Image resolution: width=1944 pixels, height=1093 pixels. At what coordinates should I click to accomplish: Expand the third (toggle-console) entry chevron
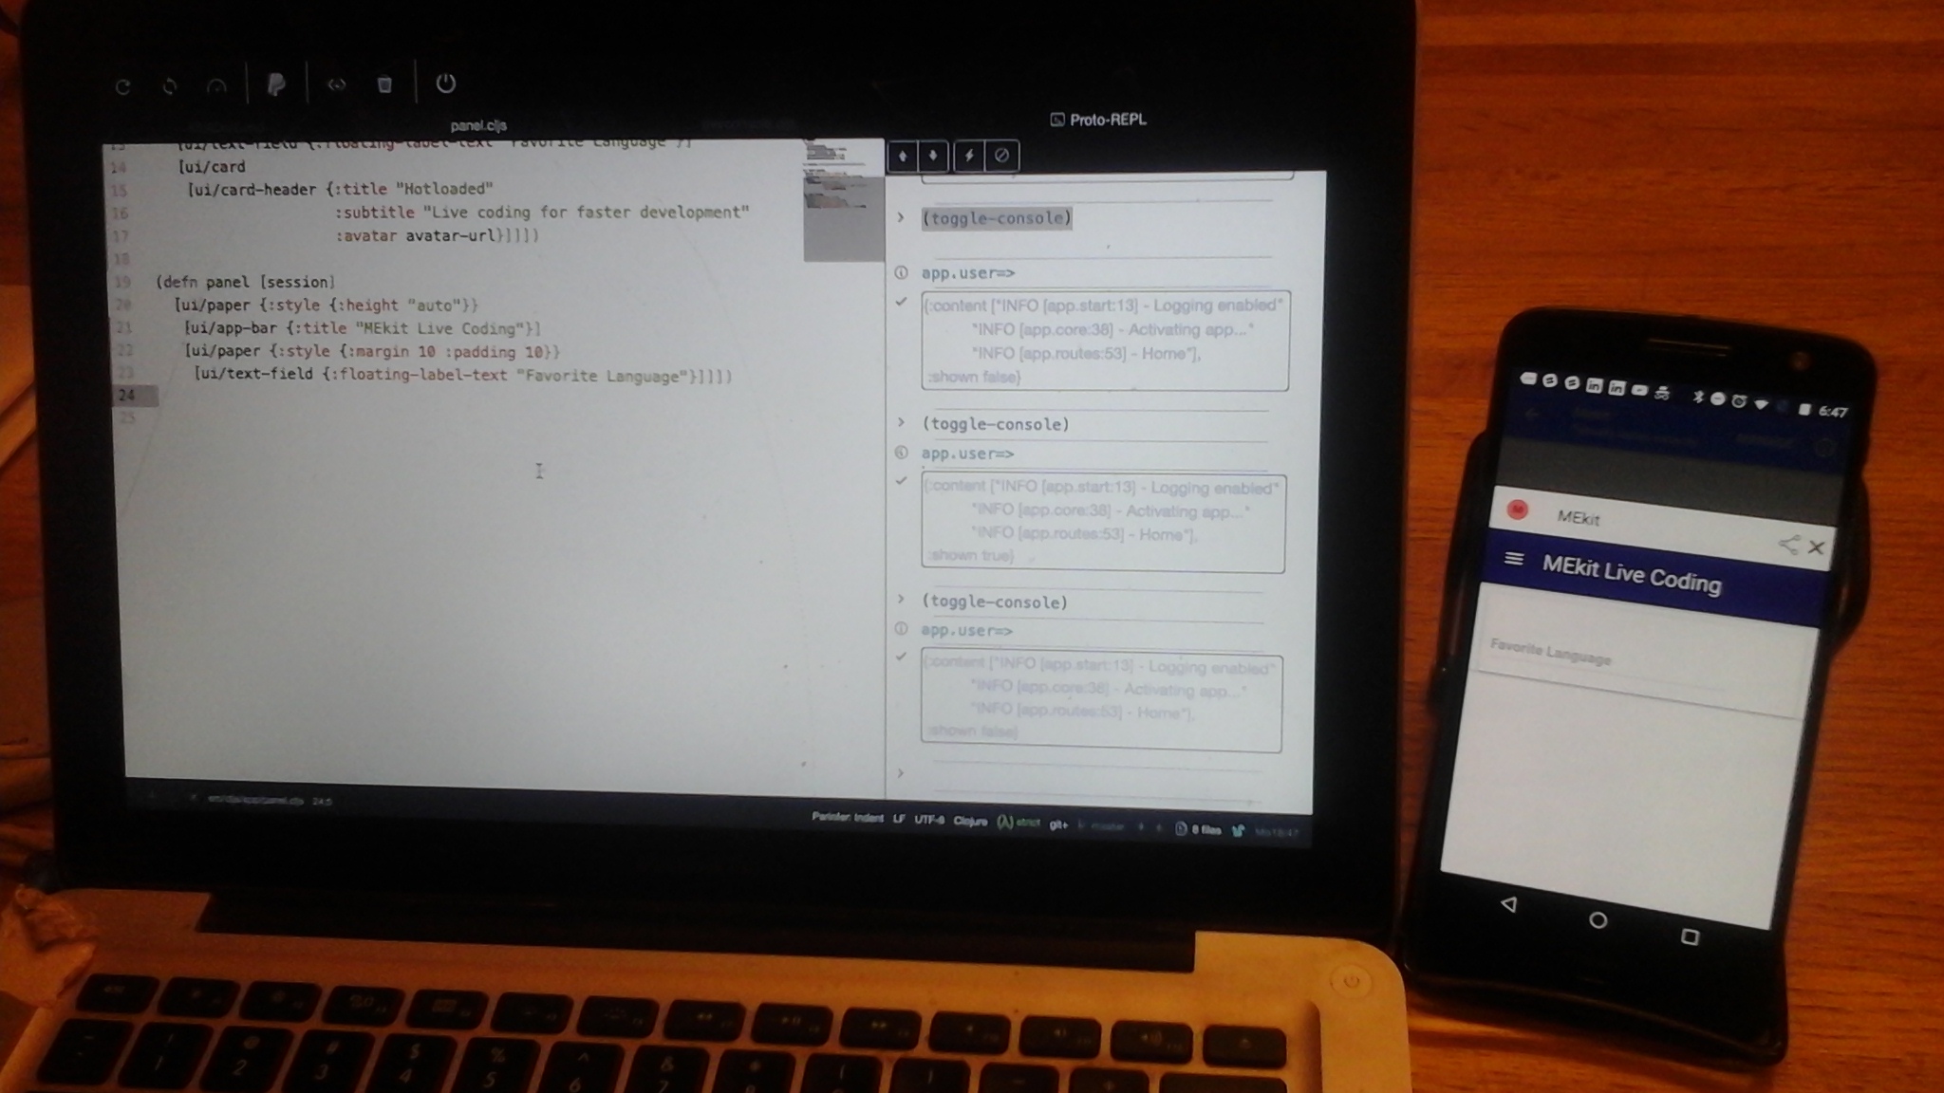901,600
